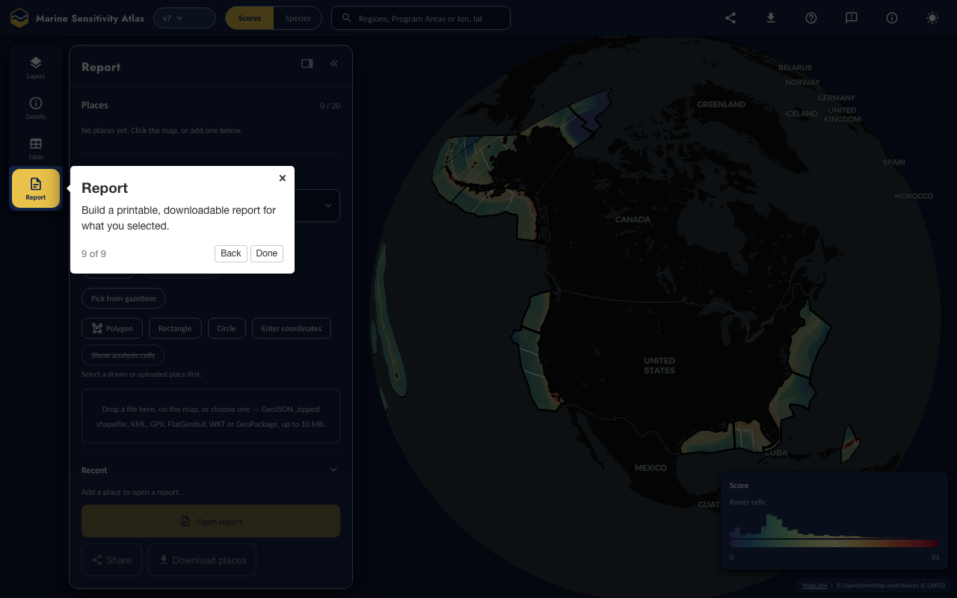
Task: Toggle Show analysis cells
Action: pos(123,355)
